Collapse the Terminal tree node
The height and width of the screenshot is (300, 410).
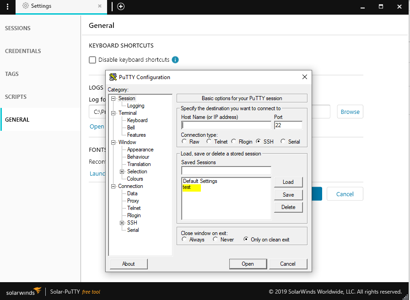[113, 113]
